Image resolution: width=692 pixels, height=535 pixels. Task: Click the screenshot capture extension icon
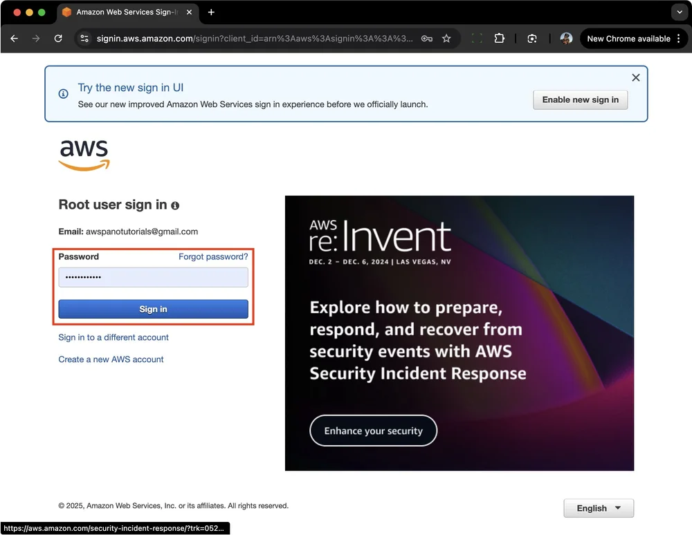tap(531, 38)
